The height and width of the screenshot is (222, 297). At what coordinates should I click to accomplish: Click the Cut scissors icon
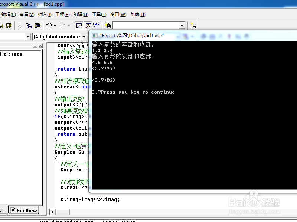tap(19, 25)
